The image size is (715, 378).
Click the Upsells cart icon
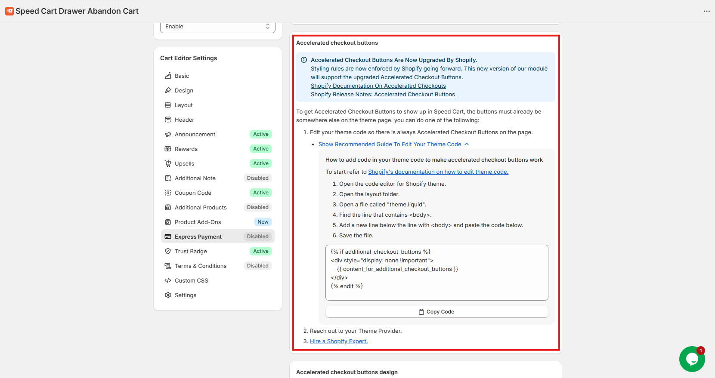coord(168,164)
